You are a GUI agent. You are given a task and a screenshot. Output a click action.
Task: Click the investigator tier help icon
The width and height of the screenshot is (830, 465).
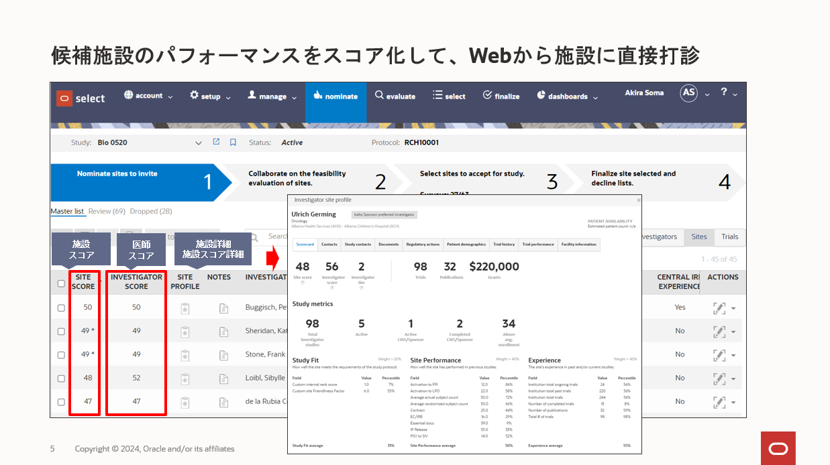point(362,287)
